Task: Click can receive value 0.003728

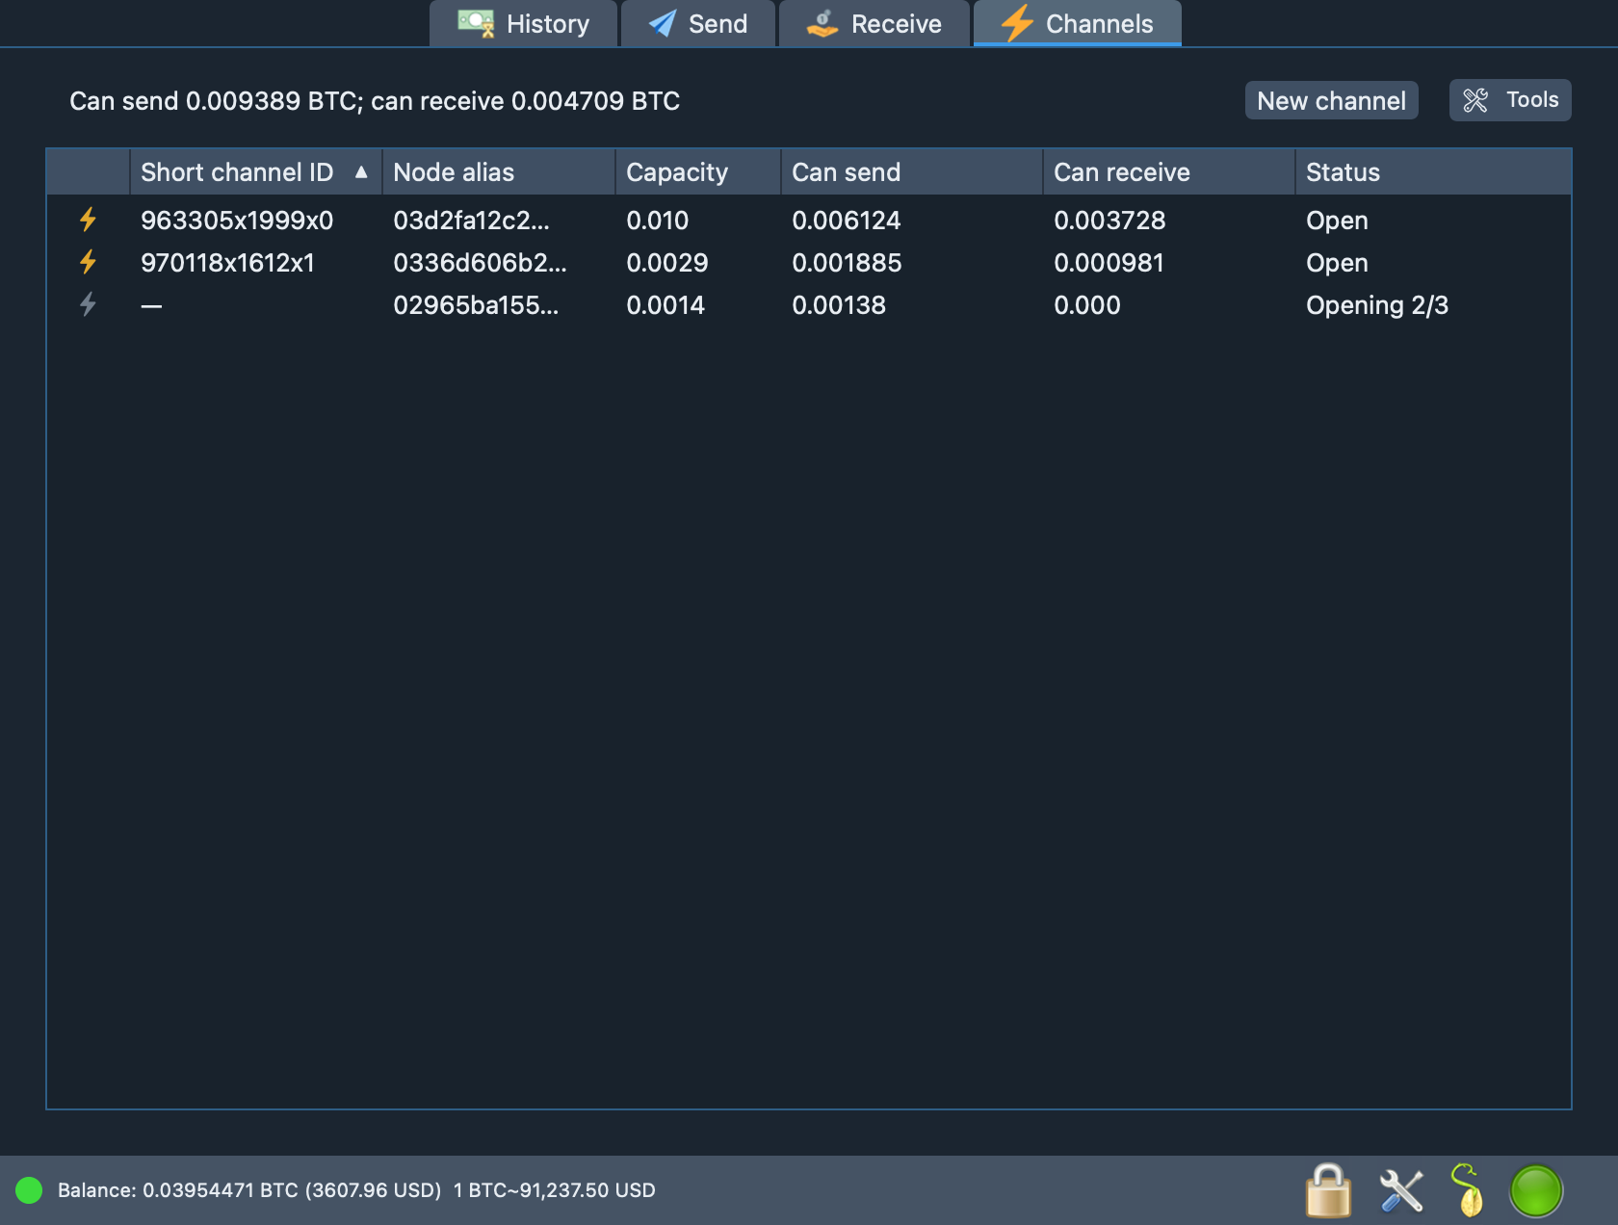Action: [x=1109, y=221]
